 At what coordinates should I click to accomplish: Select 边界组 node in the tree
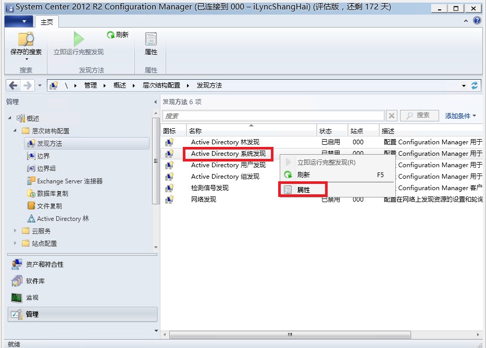tap(46, 168)
